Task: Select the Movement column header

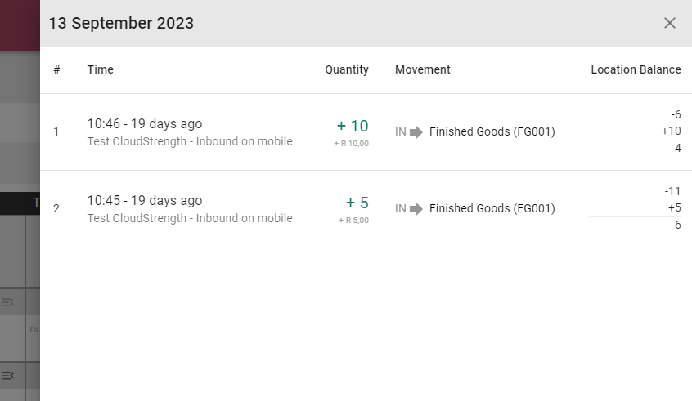Action: 422,69
